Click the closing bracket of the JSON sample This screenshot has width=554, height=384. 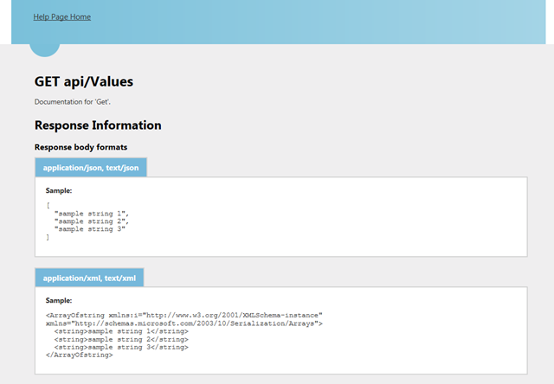(x=48, y=237)
